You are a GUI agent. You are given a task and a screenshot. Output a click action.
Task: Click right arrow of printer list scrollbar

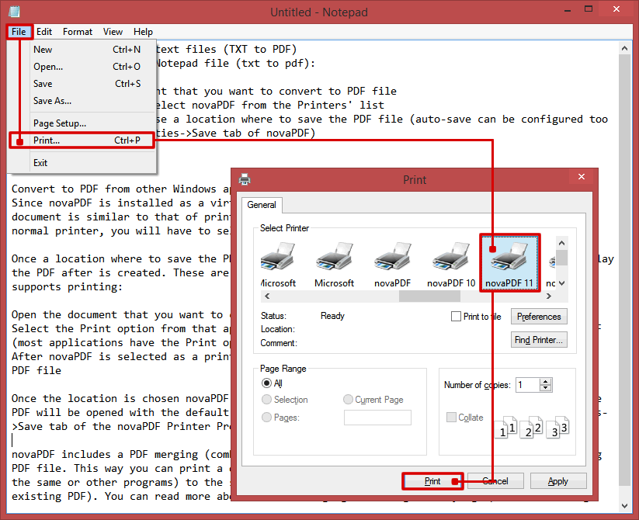click(x=549, y=296)
